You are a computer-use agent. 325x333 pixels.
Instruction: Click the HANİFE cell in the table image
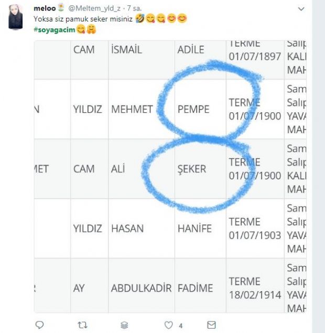194,229
